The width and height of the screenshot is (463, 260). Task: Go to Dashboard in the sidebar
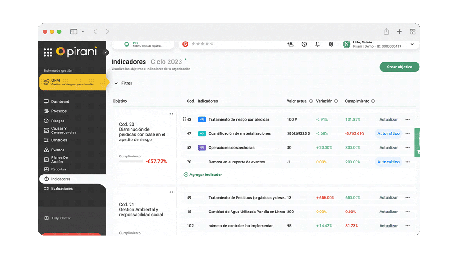coord(60,102)
